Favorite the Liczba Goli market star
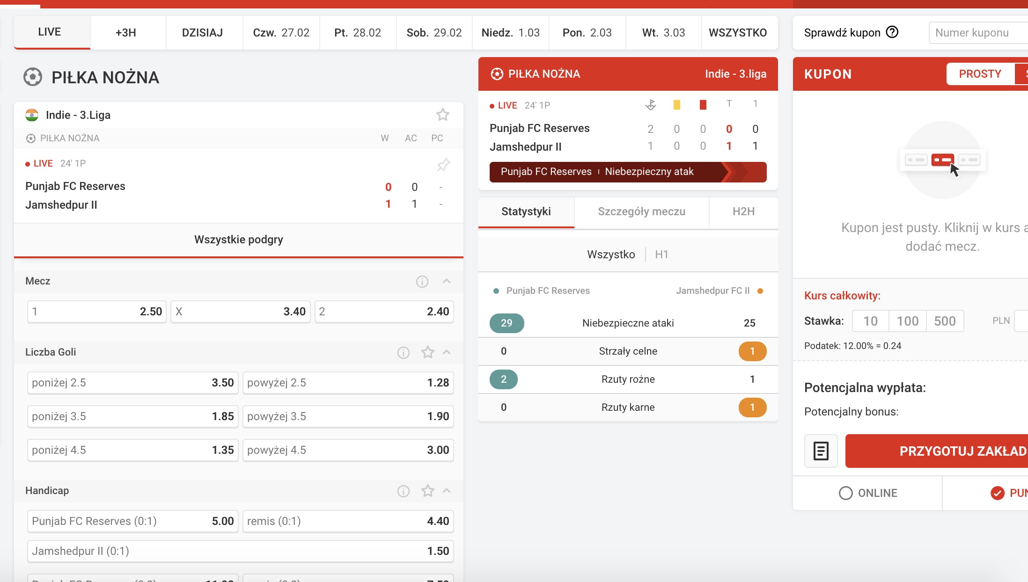The height and width of the screenshot is (582, 1028). tap(427, 352)
